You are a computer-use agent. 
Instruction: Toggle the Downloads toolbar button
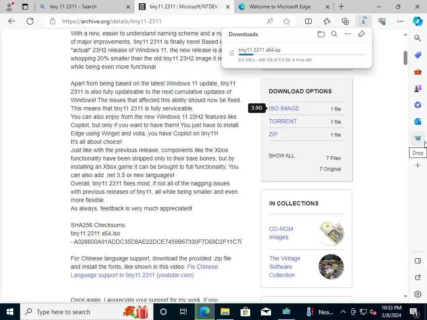click(364, 21)
